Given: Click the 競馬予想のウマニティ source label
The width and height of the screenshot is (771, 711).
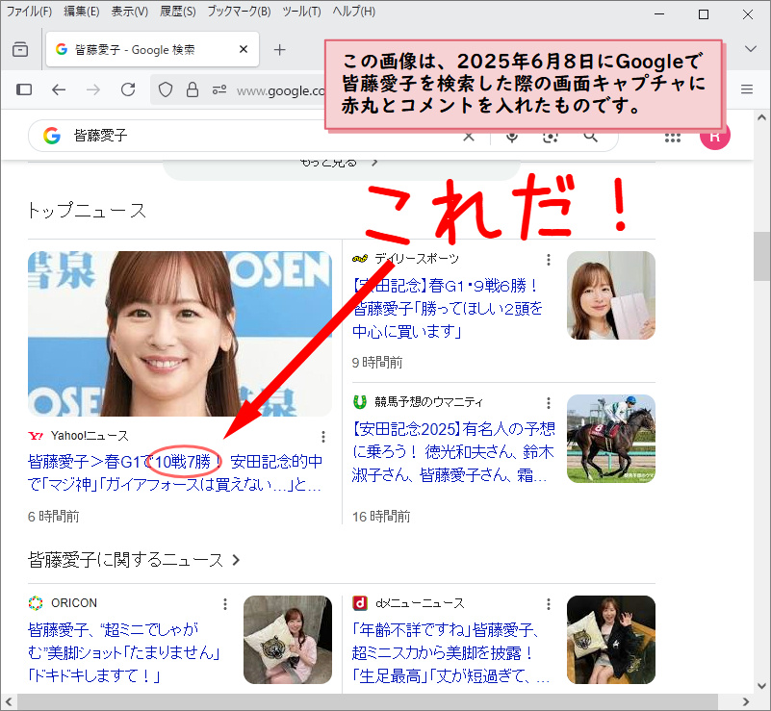Looking at the screenshot, I should coord(428,402).
